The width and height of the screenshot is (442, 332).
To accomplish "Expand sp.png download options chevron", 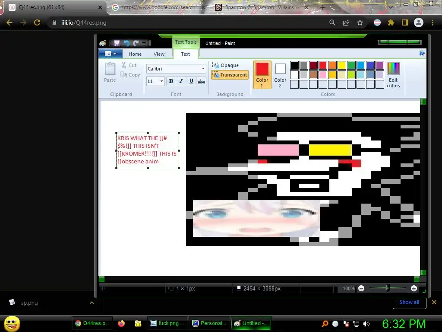I will [x=92, y=303].
